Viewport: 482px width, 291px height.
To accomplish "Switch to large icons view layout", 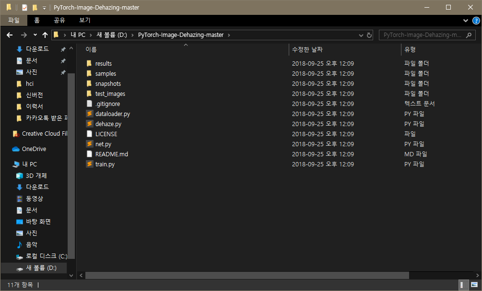I will tap(474, 285).
